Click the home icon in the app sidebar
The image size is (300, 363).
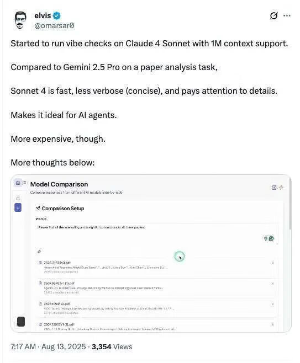coord(18,199)
